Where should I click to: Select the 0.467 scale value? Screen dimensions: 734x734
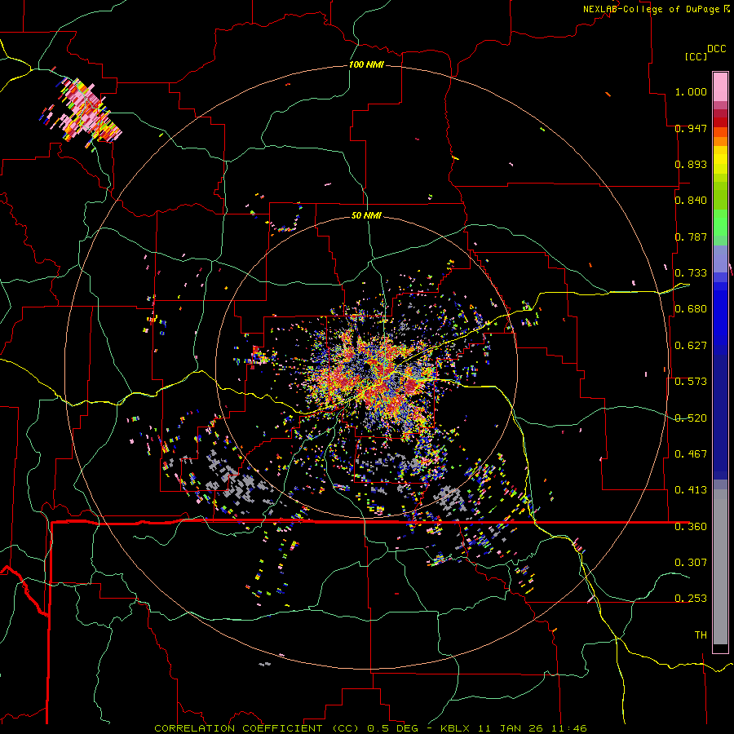(691, 454)
